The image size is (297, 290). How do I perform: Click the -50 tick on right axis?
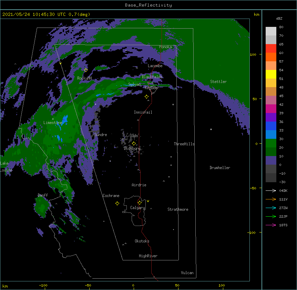(253, 188)
